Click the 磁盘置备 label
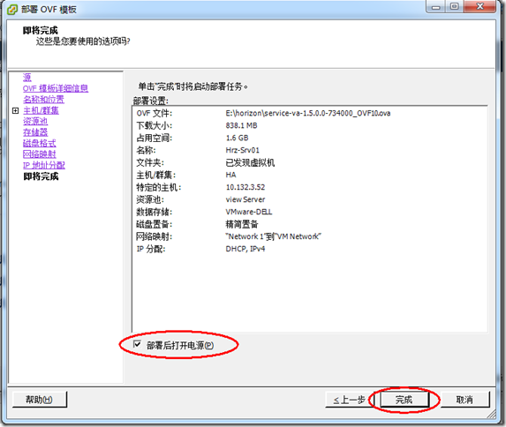506x427 pixels. click(155, 224)
